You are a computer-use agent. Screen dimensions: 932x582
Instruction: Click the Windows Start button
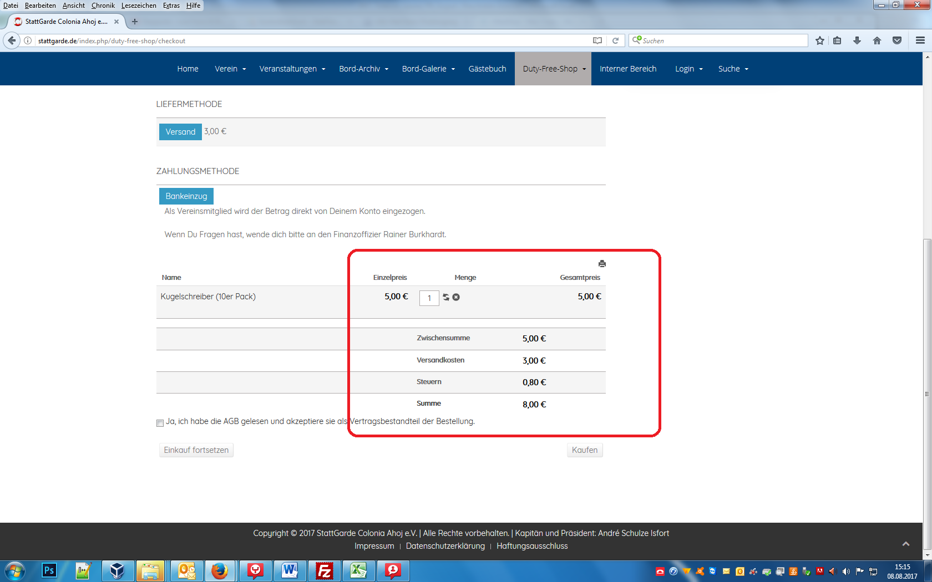14,570
